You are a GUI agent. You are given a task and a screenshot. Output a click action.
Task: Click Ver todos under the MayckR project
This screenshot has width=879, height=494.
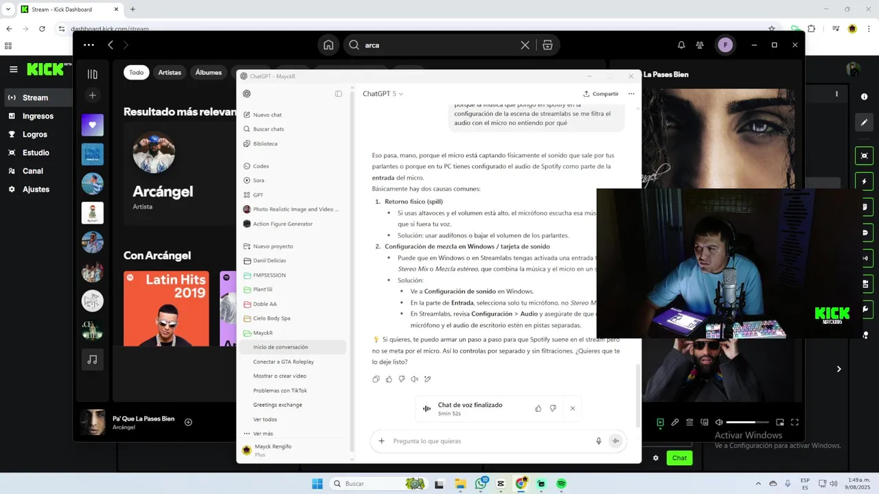pyautogui.click(x=265, y=419)
